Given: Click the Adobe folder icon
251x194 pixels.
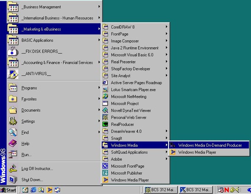Looking at the screenshot, I should pos(105,159).
